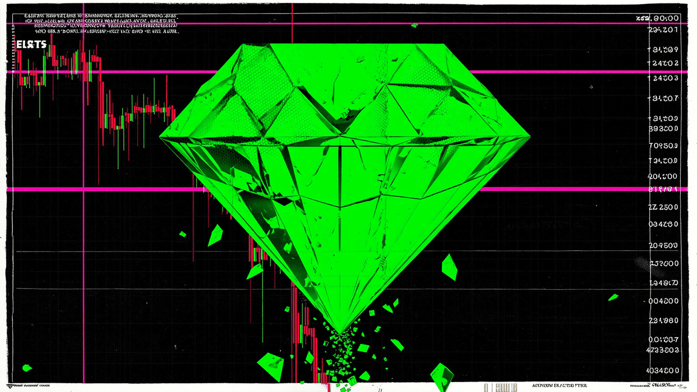Click the green shard left of the diamond's lower half
This screenshot has width=697, height=392.
tap(215, 235)
